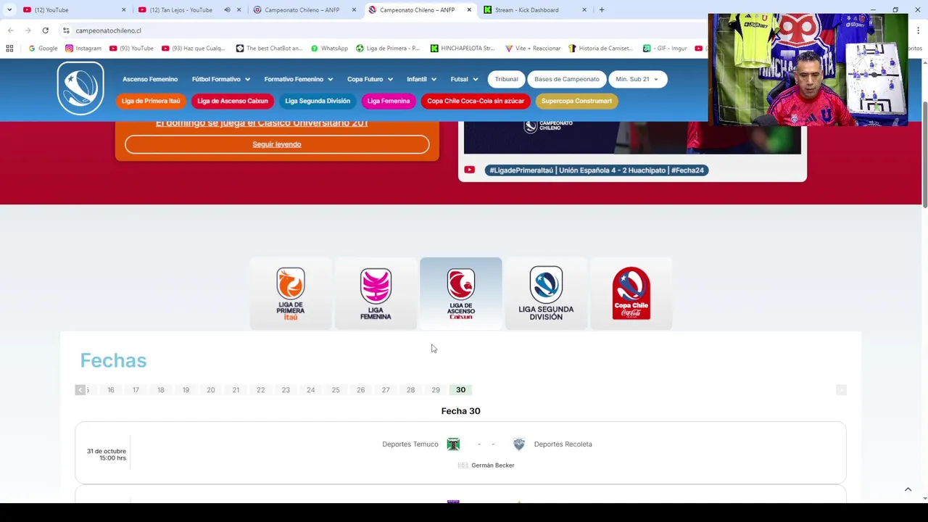Viewport: 928px width, 522px height.
Task: Expand the Formativo Femenino menu
Action: tap(298, 79)
